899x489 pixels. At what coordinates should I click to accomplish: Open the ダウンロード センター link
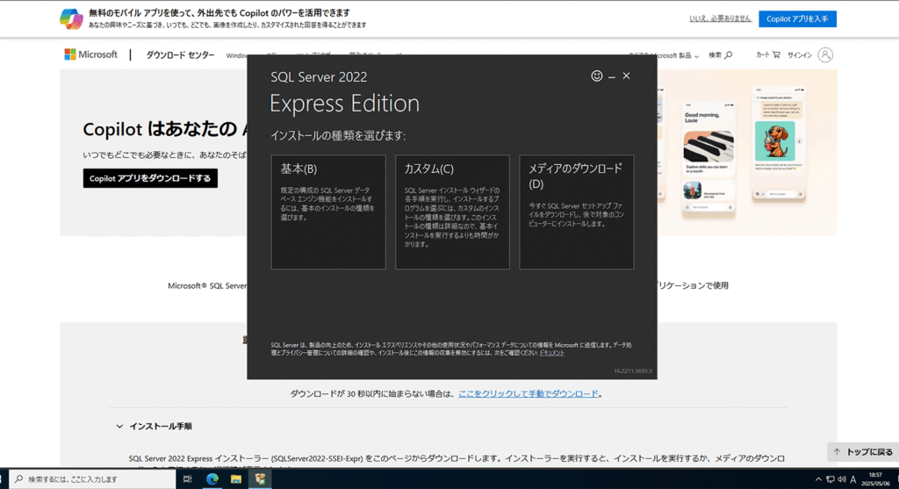coord(180,55)
